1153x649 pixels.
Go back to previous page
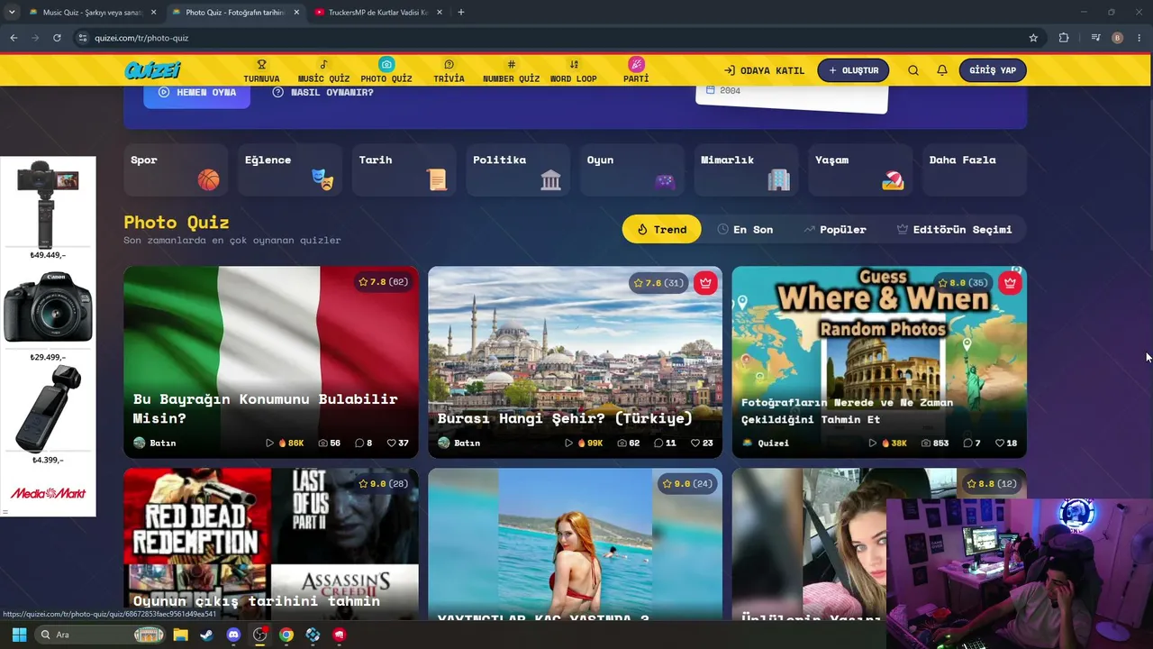(14, 38)
